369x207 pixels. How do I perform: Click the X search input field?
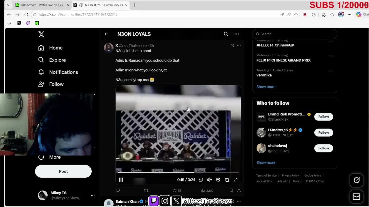coord(295,34)
